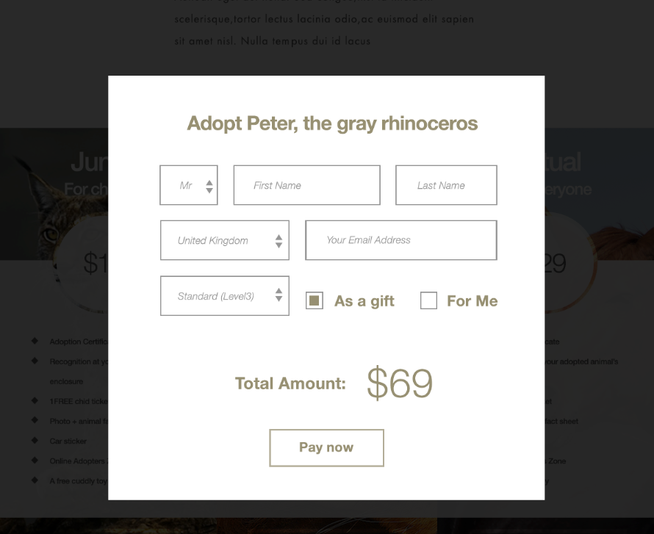Click the diamond bullet beside Online Adopters
The height and width of the screenshot is (534, 654).
[x=35, y=461]
